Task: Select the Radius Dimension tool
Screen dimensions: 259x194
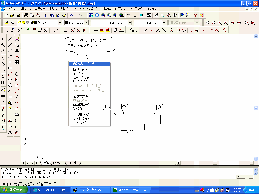Action: point(3,58)
